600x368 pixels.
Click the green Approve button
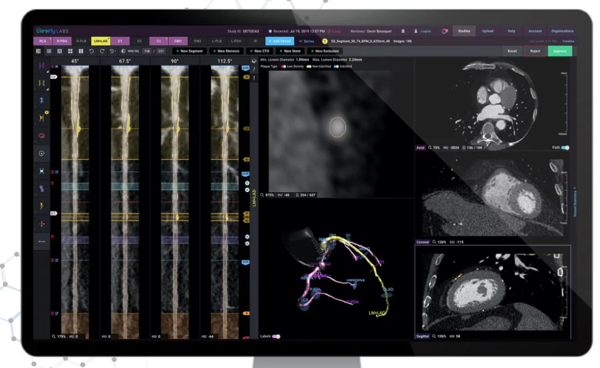pos(560,51)
